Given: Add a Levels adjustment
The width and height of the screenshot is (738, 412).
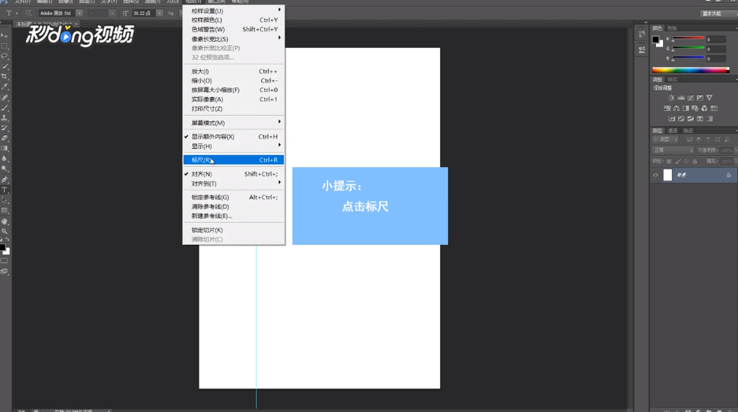Looking at the screenshot, I should tap(681, 98).
